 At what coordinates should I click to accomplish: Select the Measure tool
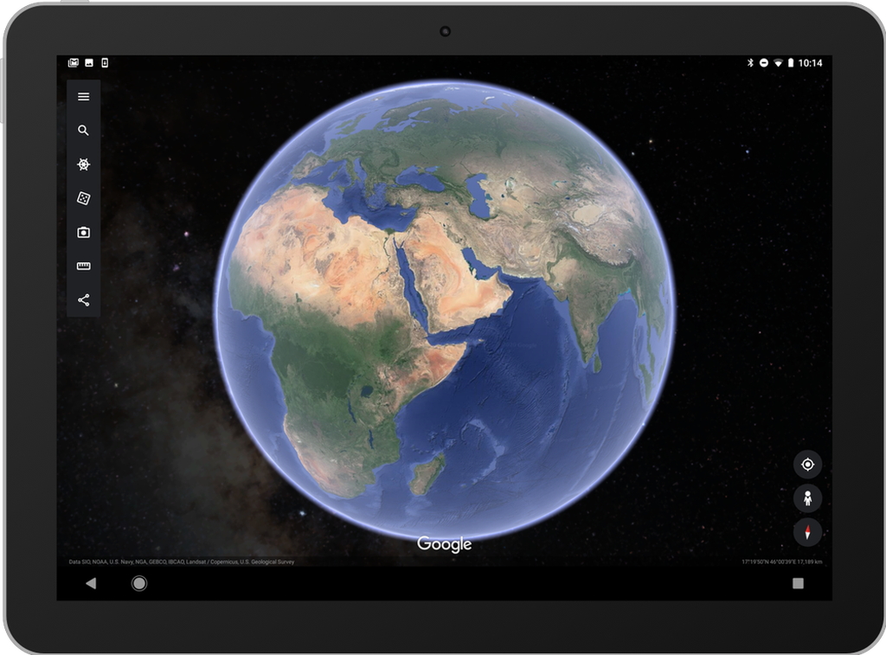(x=84, y=266)
